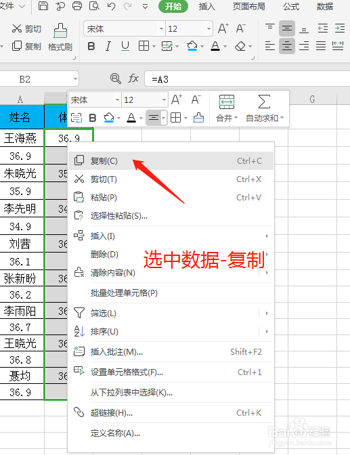Switch to Home (开始) tab
The image size is (350, 455).
pos(173,6)
